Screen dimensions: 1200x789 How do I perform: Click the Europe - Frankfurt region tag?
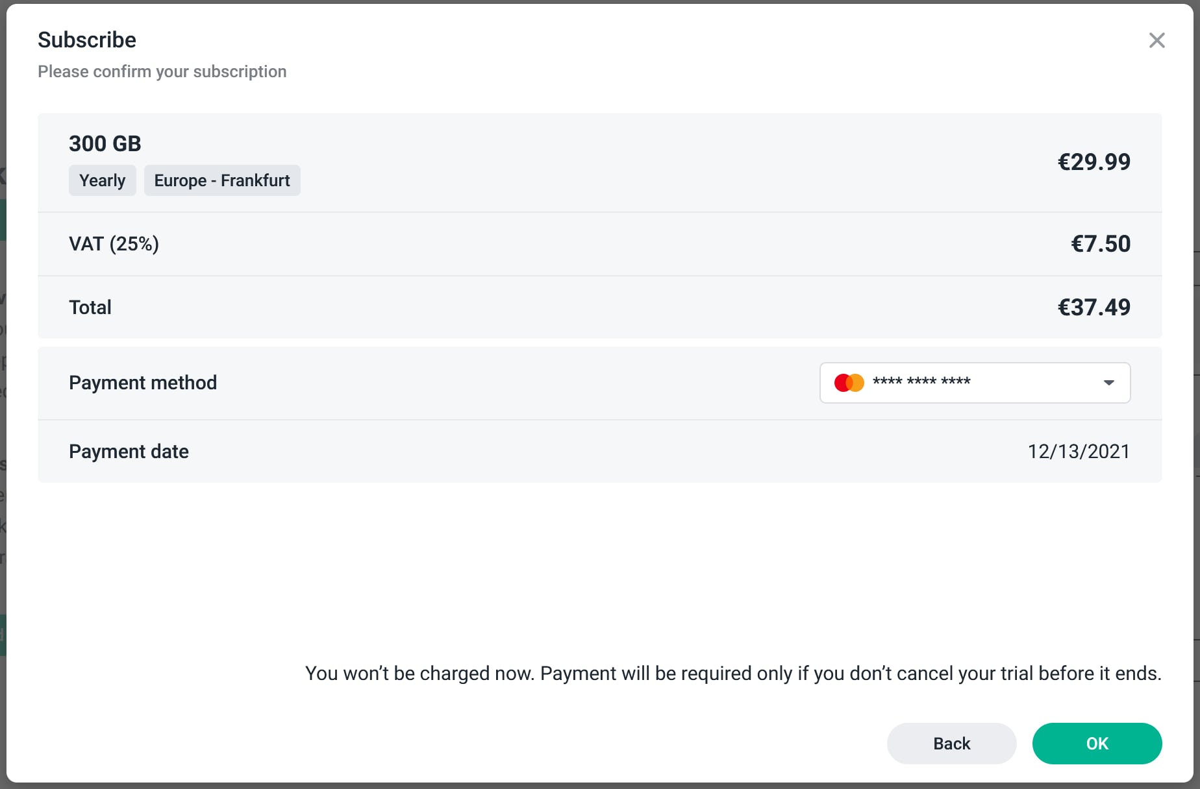pyautogui.click(x=222, y=180)
